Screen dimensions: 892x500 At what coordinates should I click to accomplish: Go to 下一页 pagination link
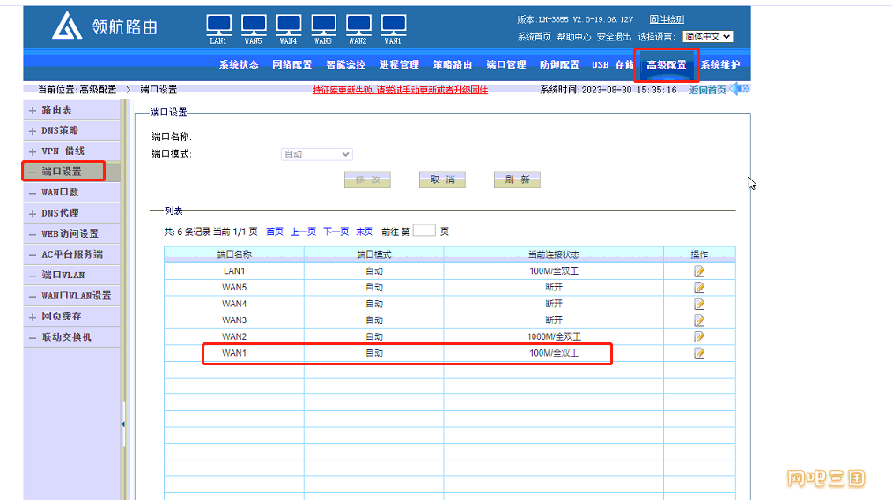click(336, 232)
